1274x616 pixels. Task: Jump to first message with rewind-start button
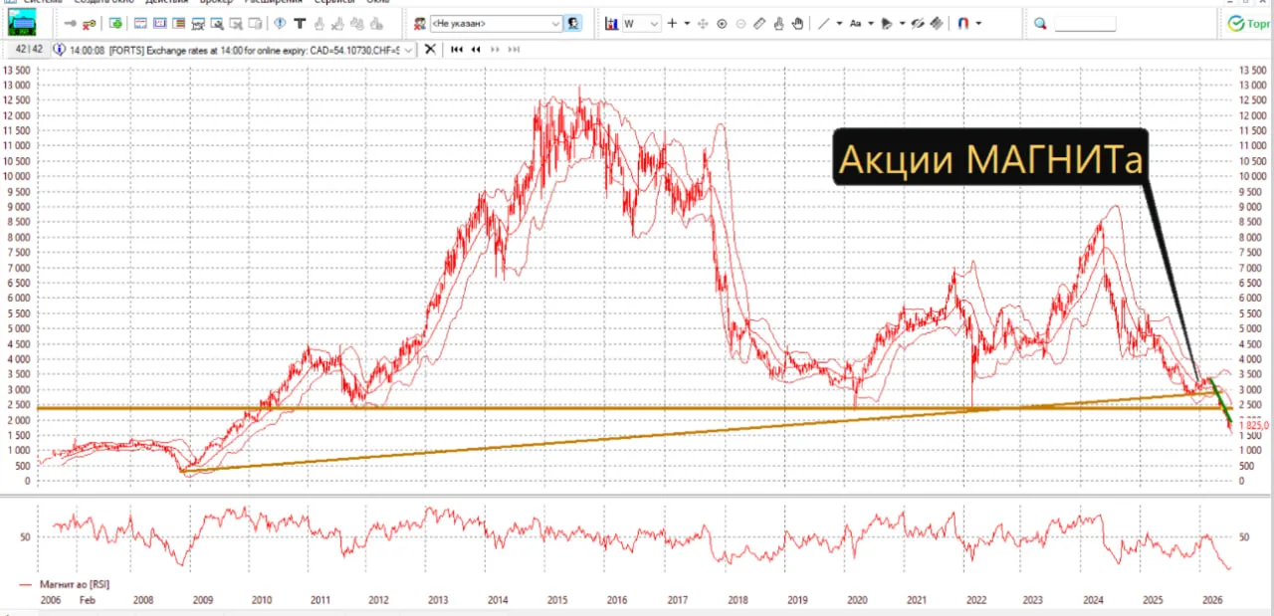point(457,49)
